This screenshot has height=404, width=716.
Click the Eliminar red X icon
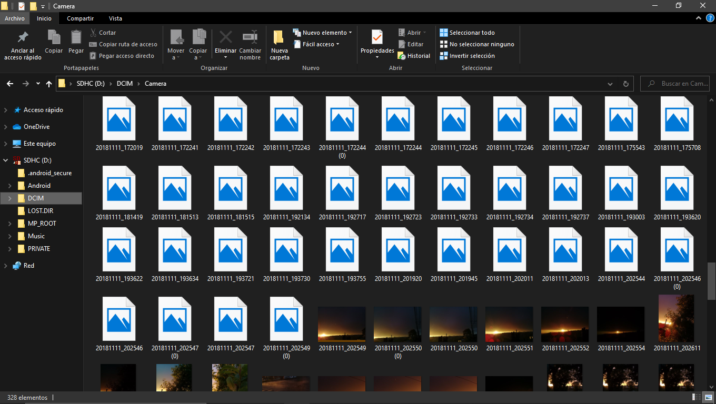tap(225, 37)
